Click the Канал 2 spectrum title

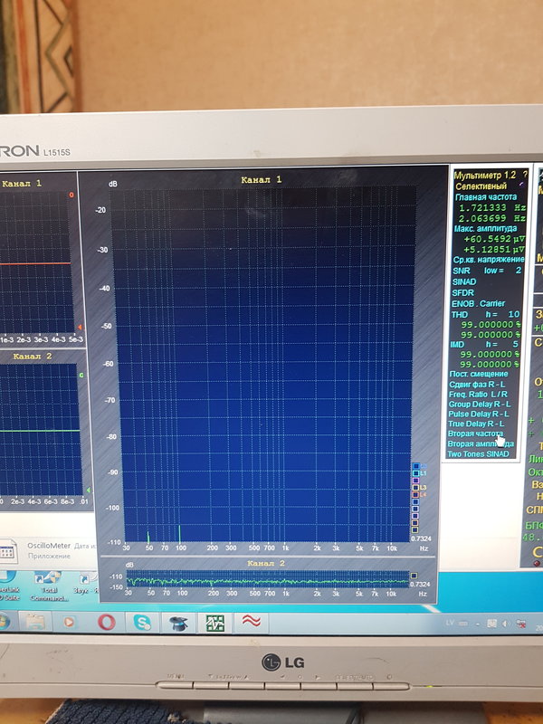[266, 563]
